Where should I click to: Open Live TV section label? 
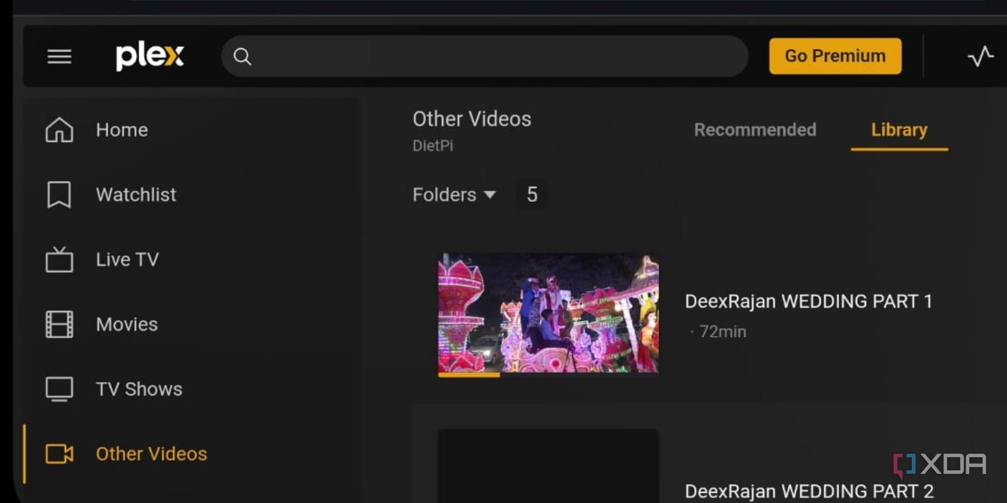127,260
